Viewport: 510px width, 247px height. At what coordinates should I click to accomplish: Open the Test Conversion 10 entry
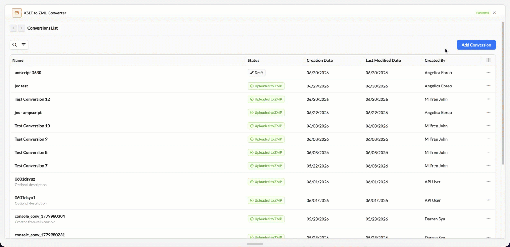[x=32, y=126]
